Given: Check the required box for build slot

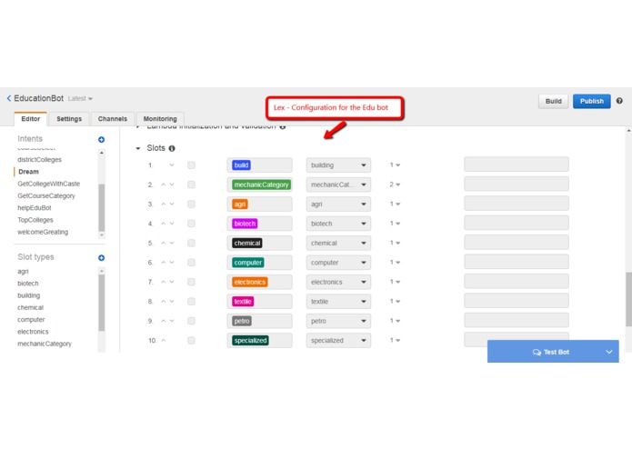Looking at the screenshot, I should (x=192, y=165).
